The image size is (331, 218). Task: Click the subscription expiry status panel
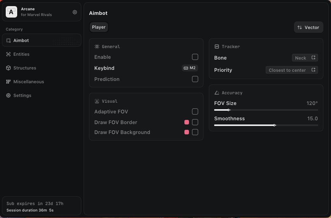point(42,206)
